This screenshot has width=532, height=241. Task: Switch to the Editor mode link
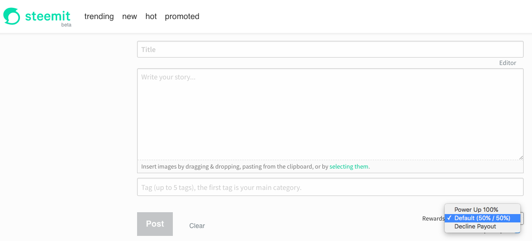pos(507,63)
